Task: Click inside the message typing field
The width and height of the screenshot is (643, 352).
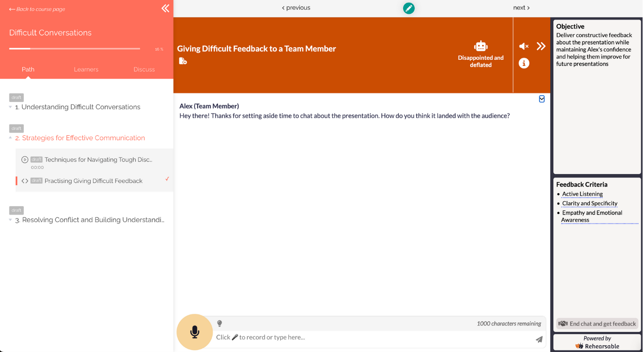Action: pos(313,337)
